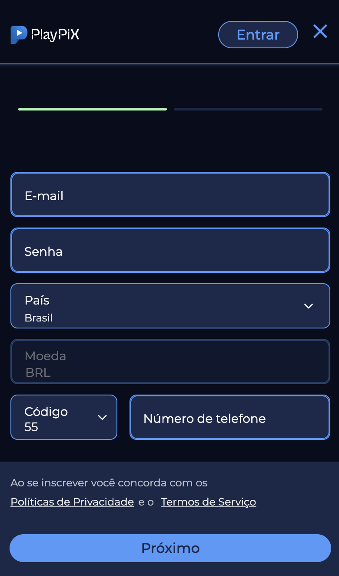Open the País country dropdown
The image size is (339, 576).
(170, 306)
